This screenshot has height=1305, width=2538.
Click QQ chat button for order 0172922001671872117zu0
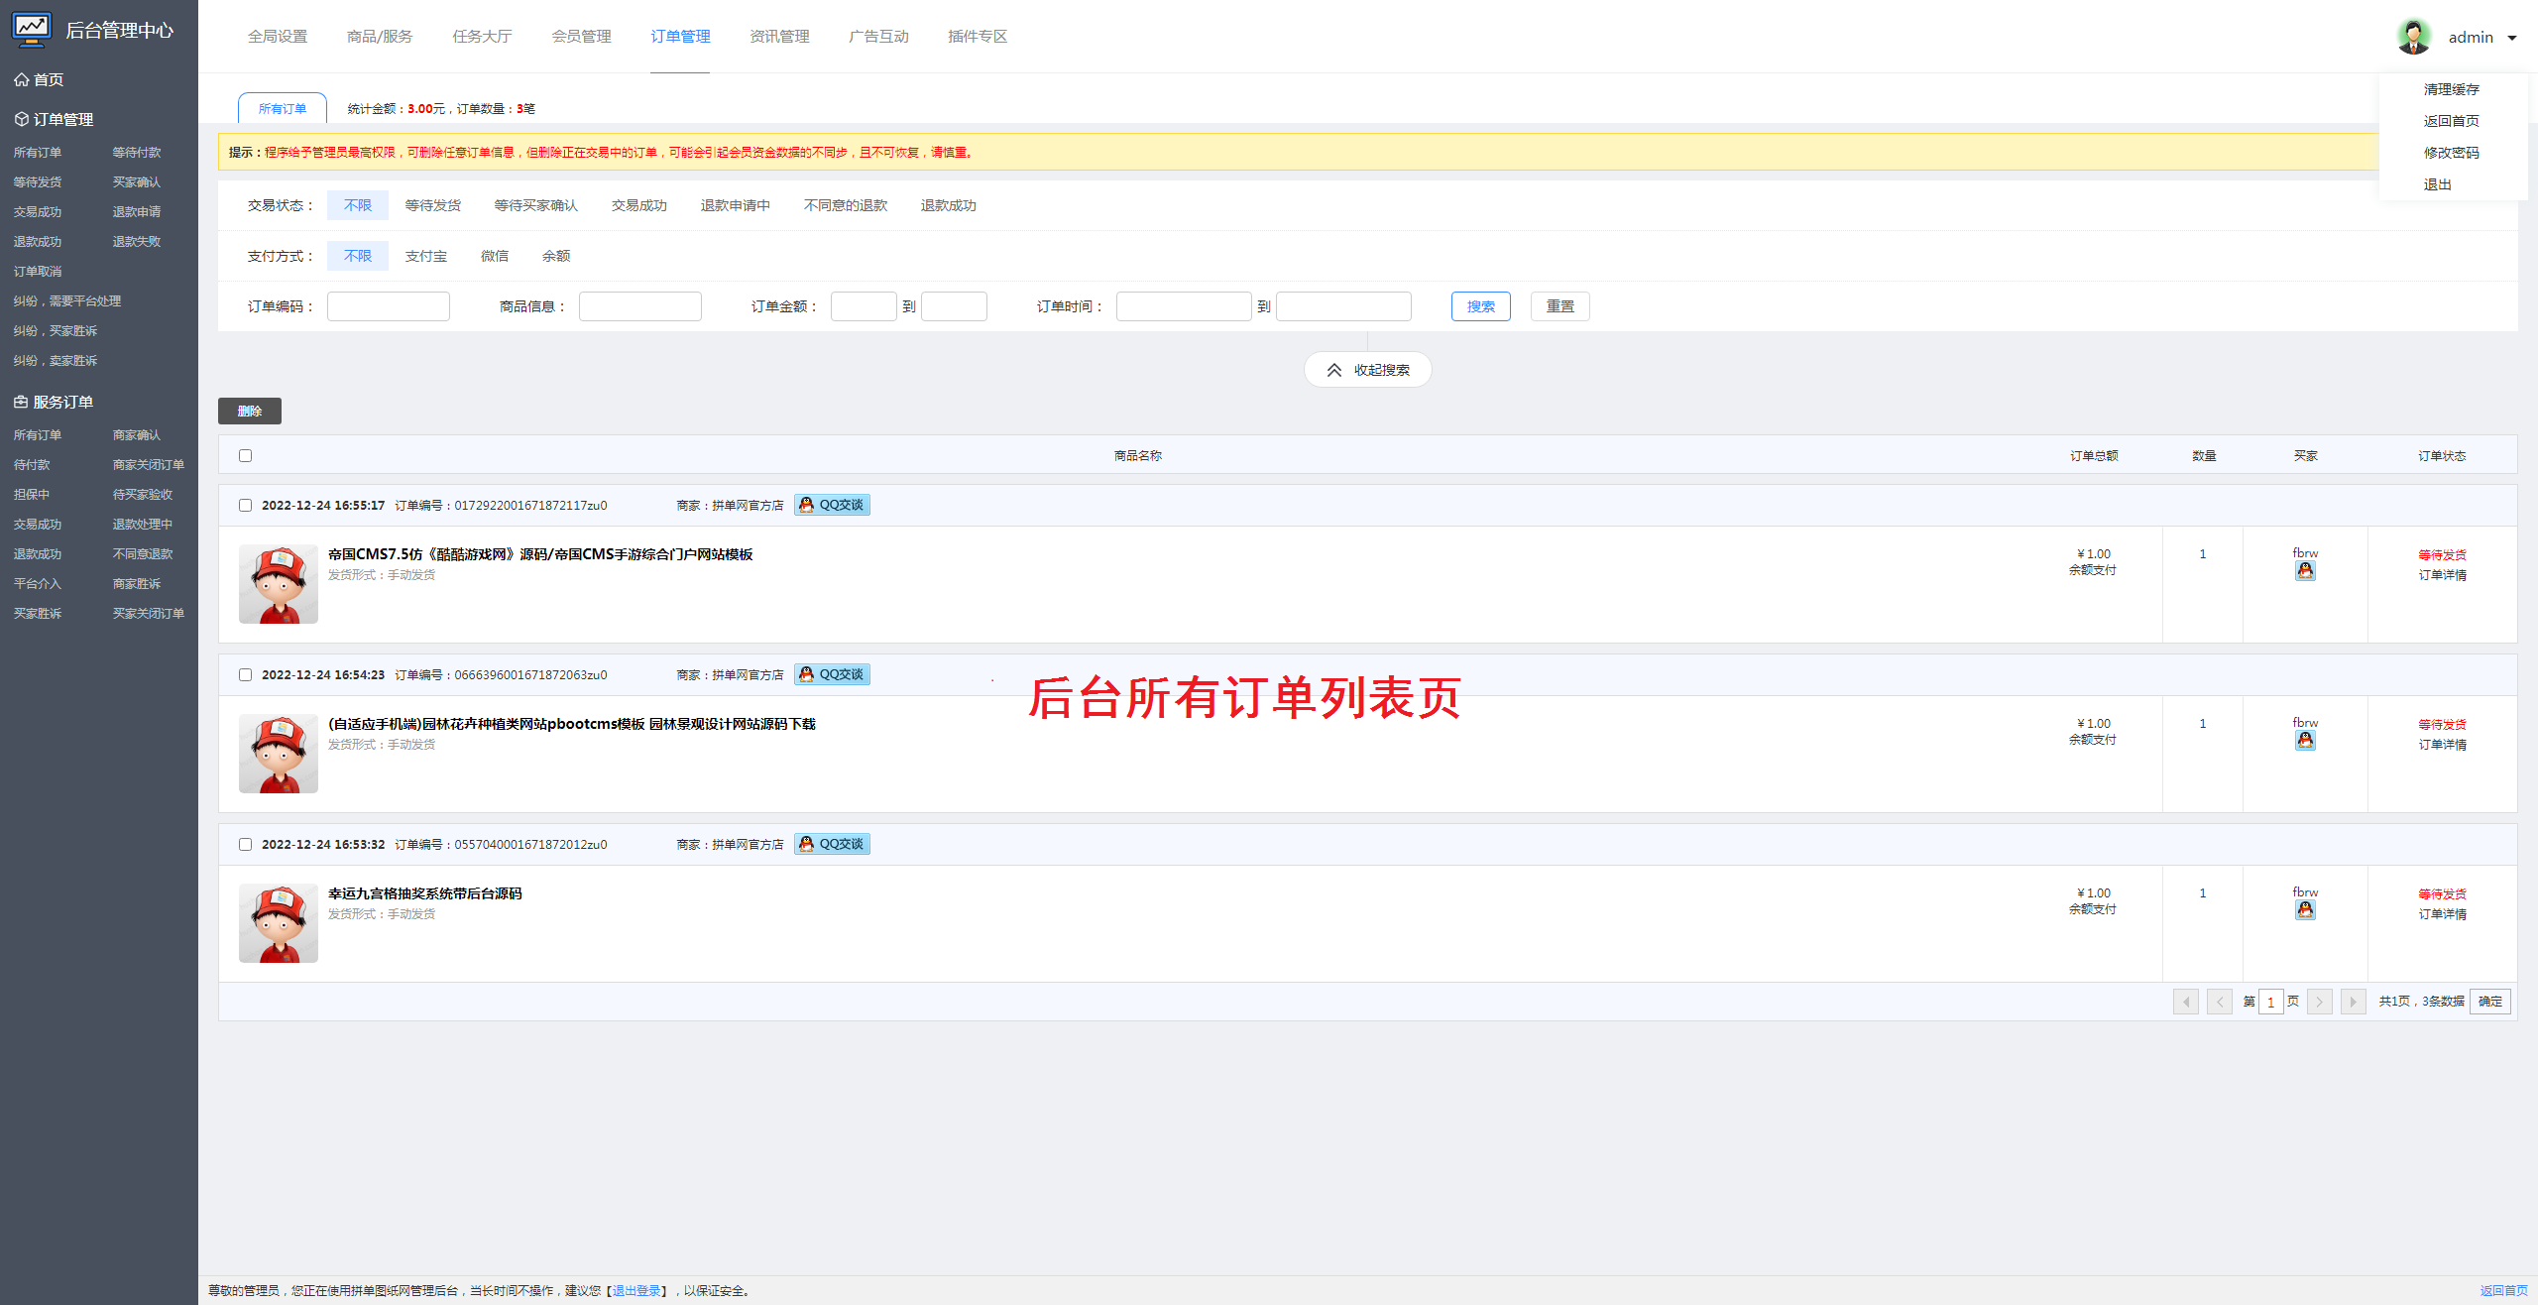pyautogui.click(x=832, y=505)
